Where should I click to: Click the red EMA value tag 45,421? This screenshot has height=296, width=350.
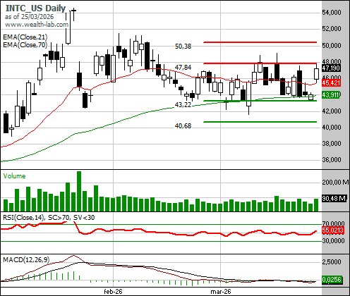(331, 82)
